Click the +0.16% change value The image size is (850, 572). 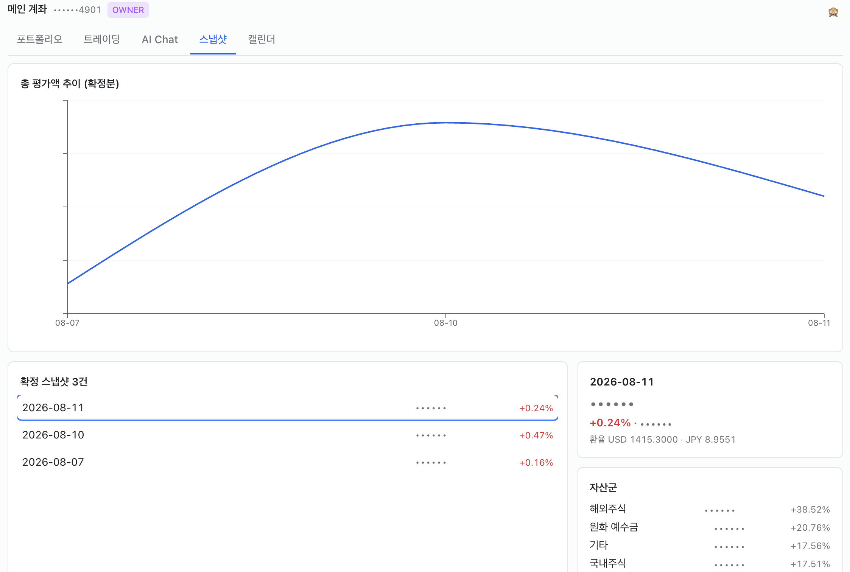[536, 463]
